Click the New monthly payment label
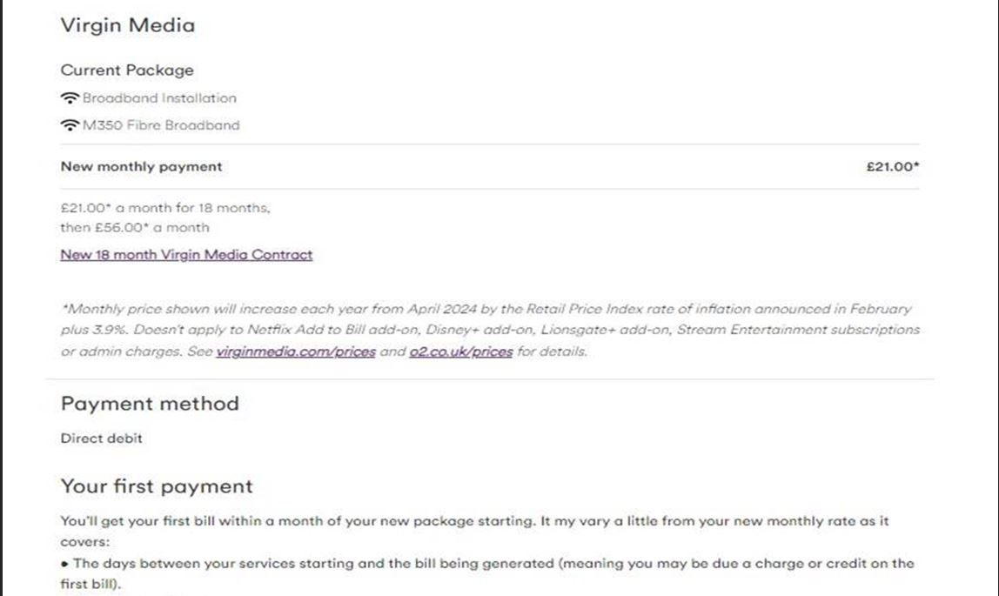 click(142, 167)
